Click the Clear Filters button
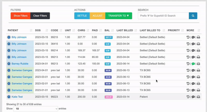 point(40,16)
